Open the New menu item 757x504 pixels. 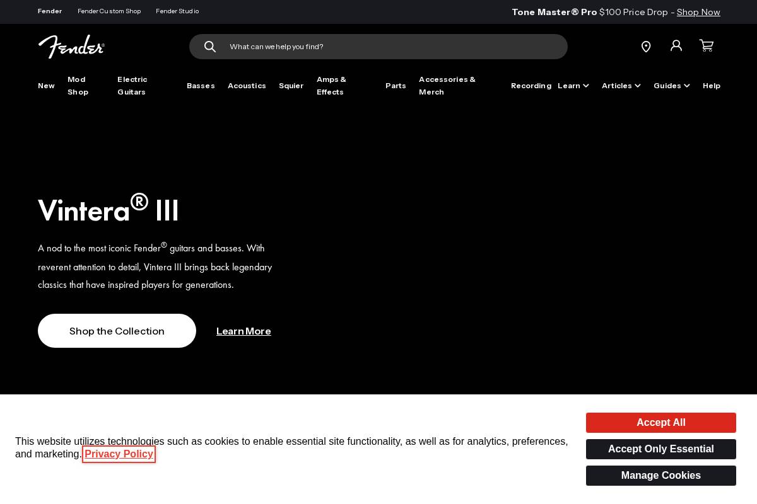[46, 86]
